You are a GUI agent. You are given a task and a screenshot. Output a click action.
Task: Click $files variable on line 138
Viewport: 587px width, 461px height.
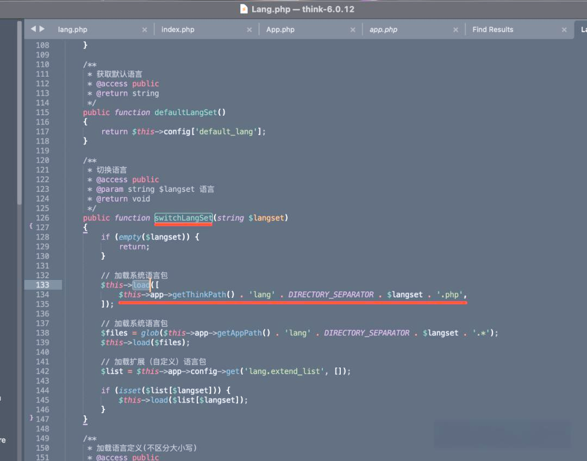pos(114,333)
